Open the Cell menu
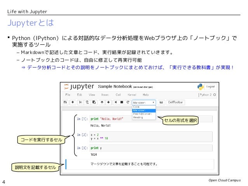This screenshot has width=248, height=186. tap(118, 95)
